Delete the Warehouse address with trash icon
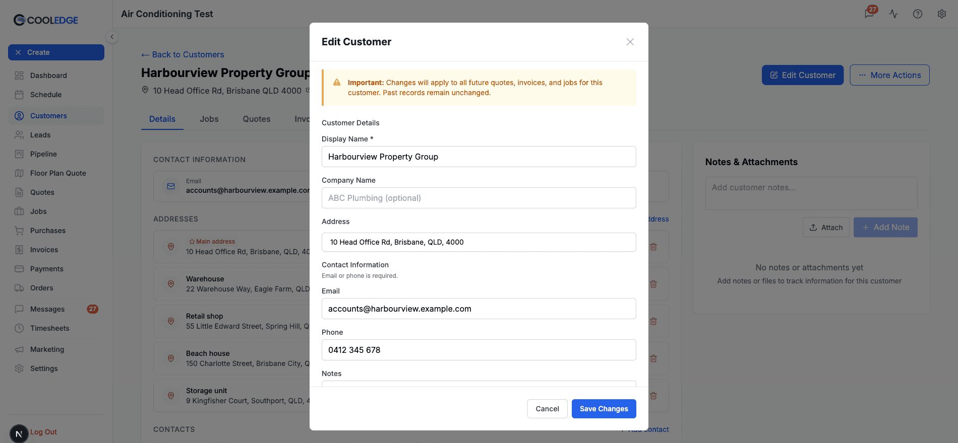Image resolution: width=958 pixels, height=443 pixels. (x=653, y=284)
